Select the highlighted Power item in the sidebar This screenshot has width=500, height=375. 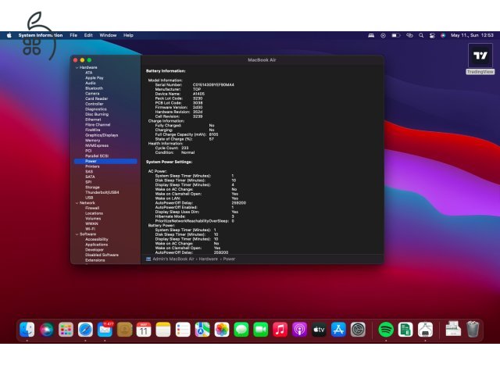105,162
